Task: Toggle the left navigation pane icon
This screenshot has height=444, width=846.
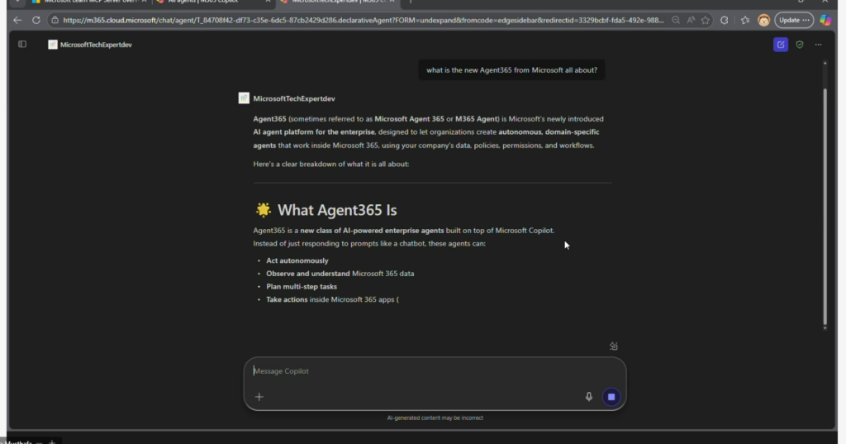Action: click(x=22, y=45)
